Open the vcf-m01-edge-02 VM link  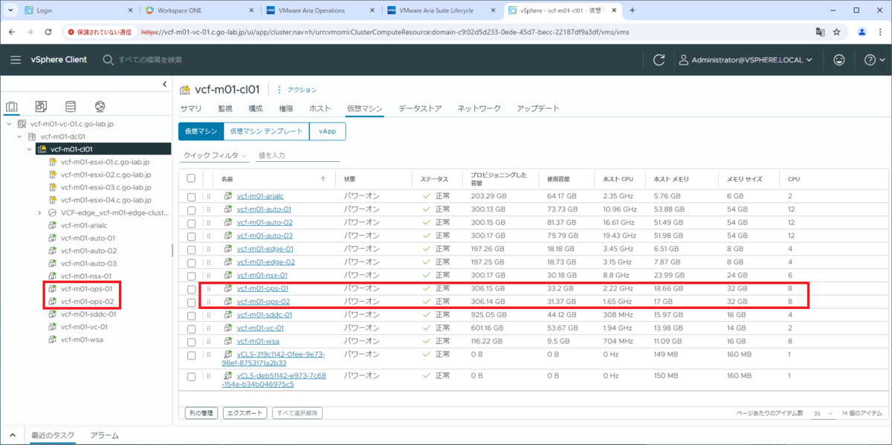pyautogui.click(x=265, y=262)
